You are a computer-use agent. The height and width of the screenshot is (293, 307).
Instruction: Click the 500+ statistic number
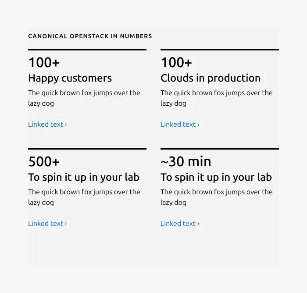(44, 161)
